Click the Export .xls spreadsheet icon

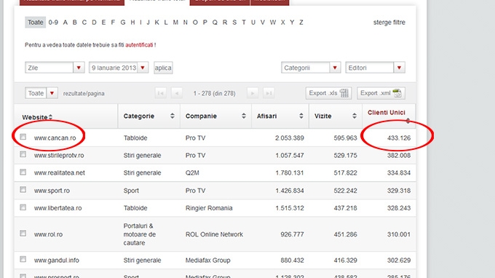(344, 93)
